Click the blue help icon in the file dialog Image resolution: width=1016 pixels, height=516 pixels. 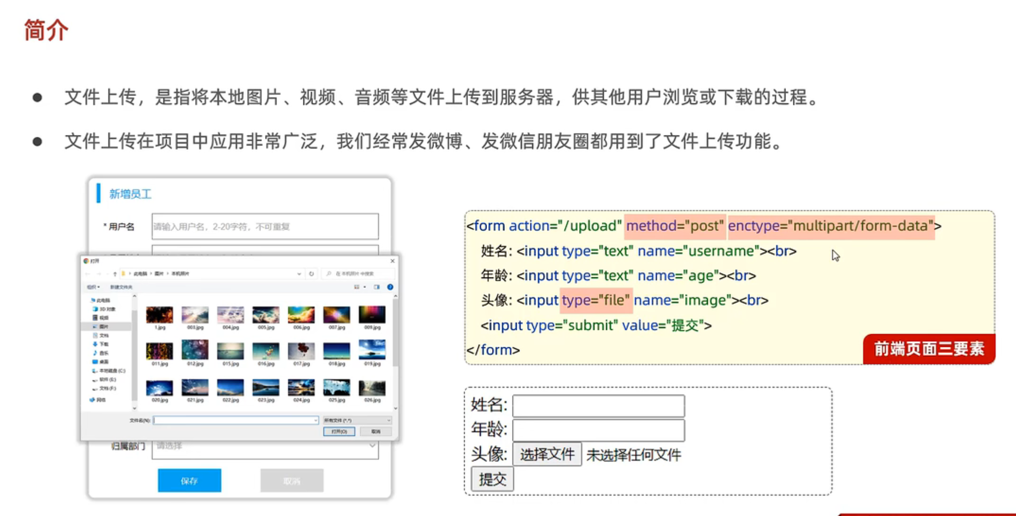[390, 287]
